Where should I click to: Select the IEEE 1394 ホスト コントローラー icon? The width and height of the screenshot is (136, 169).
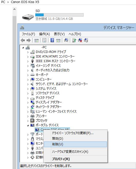[x=32, y=61]
